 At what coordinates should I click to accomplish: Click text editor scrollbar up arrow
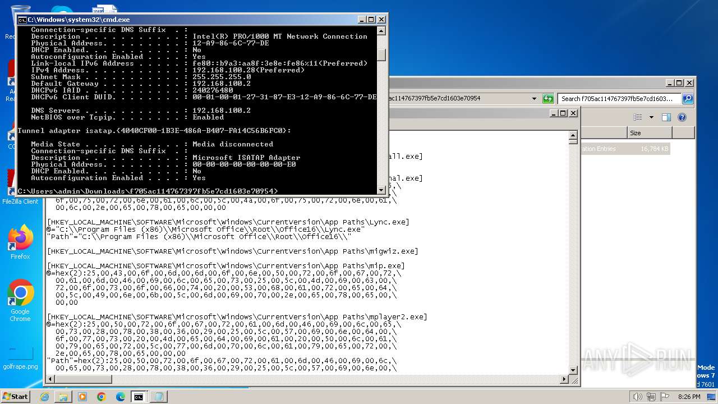pyautogui.click(x=573, y=135)
